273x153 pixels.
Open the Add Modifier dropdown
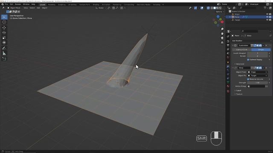point(251,41)
